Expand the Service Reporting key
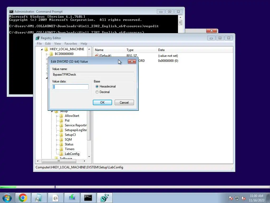This screenshot has width=270, height=203. click(x=57, y=126)
